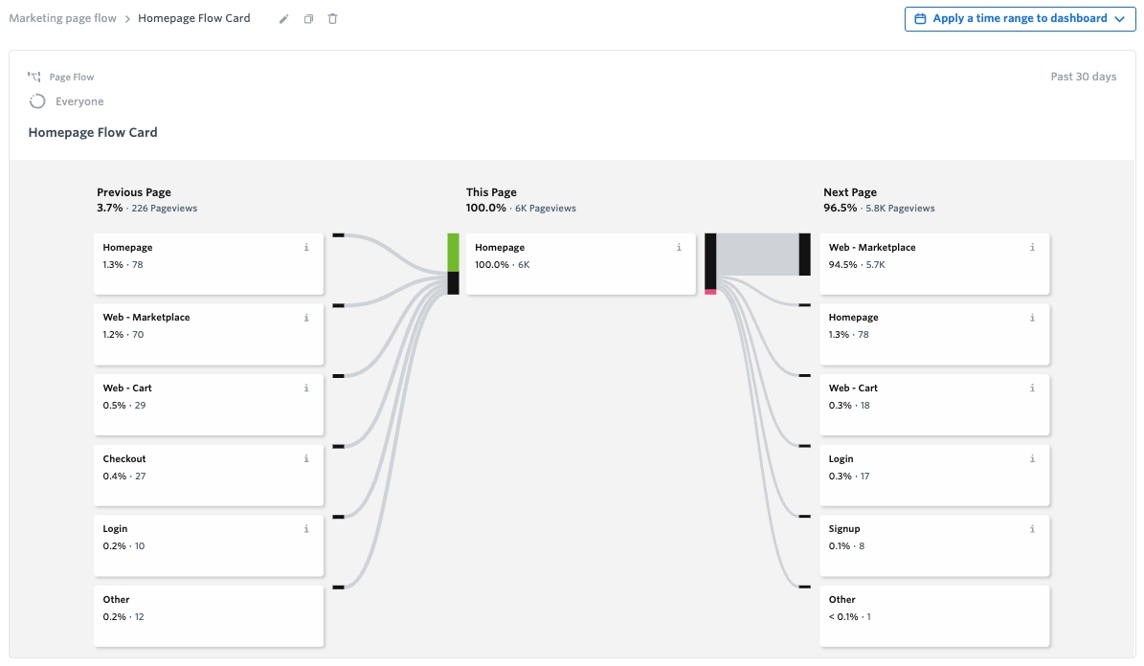The height and width of the screenshot is (666, 1144).
Task: Select the Web - Cart previous page card
Action: coord(209,404)
